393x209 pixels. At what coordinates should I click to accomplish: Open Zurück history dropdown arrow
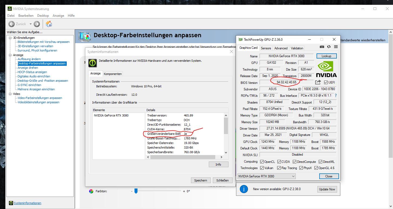point(31,24)
